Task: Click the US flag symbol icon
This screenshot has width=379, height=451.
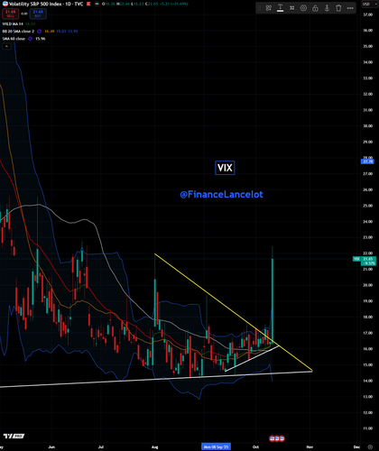Action: click(x=5, y=4)
